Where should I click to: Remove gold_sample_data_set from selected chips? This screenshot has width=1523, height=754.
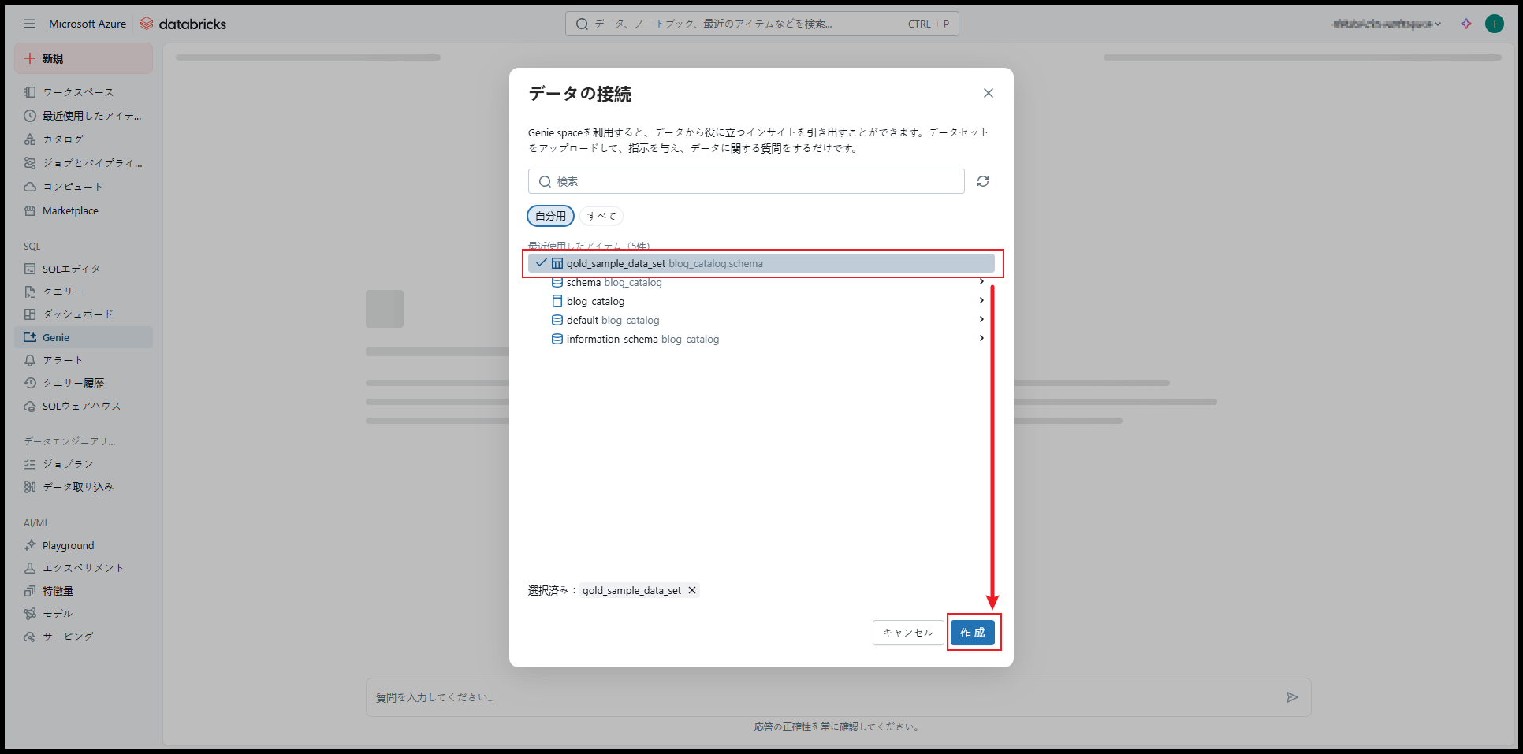(x=692, y=590)
